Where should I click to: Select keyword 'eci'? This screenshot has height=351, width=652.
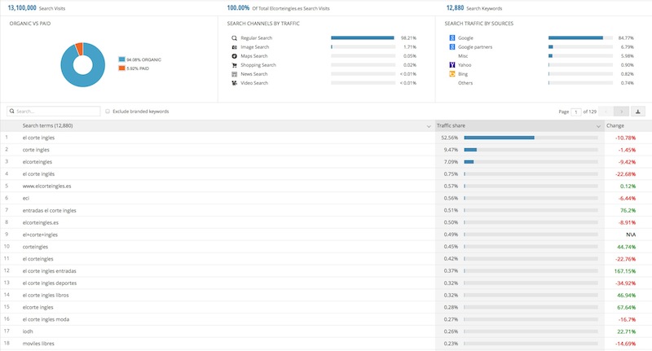coord(26,198)
